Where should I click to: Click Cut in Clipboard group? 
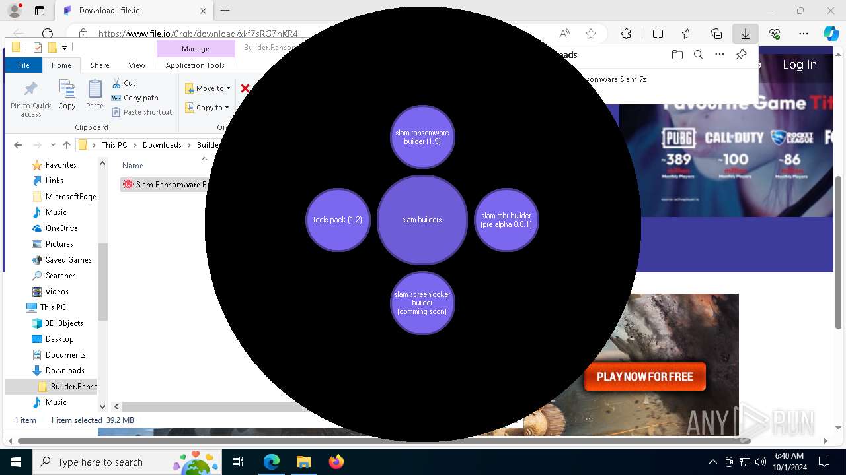click(x=124, y=83)
